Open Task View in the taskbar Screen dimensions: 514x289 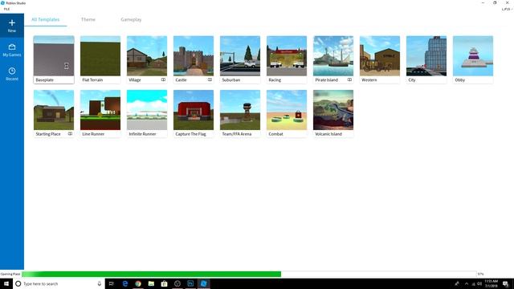click(x=112, y=283)
